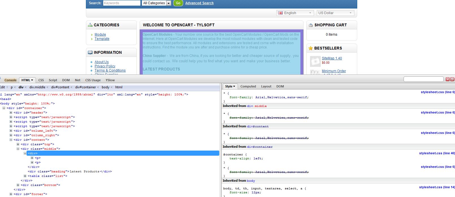Click the English language flag icon
Image resolution: width=455 pixels, height=197 pixels.
click(280, 13)
